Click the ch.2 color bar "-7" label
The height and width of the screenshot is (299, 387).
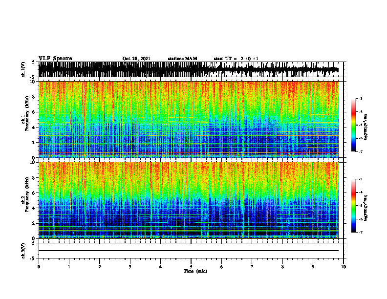pos(360,233)
